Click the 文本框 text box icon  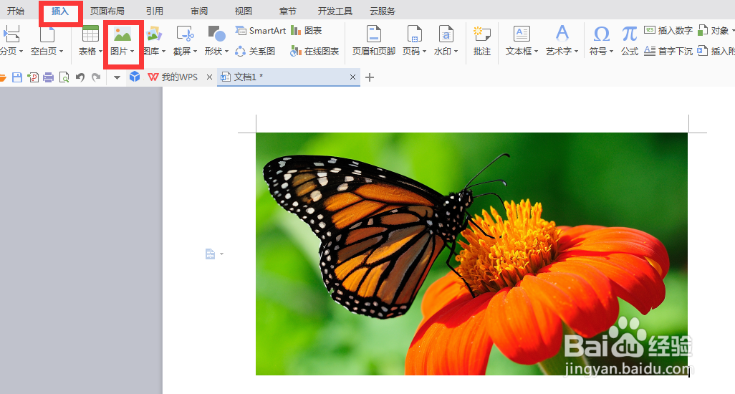coord(522,34)
